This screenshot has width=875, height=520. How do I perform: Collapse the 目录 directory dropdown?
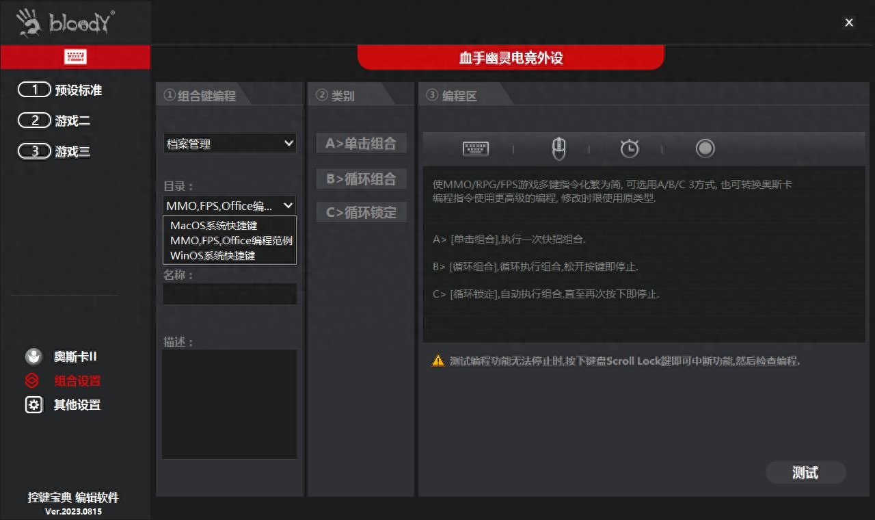coord(230,205)
